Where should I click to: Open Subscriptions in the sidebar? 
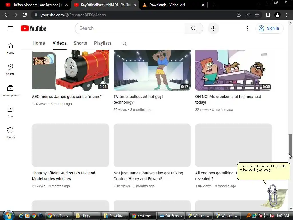point(10,91)
